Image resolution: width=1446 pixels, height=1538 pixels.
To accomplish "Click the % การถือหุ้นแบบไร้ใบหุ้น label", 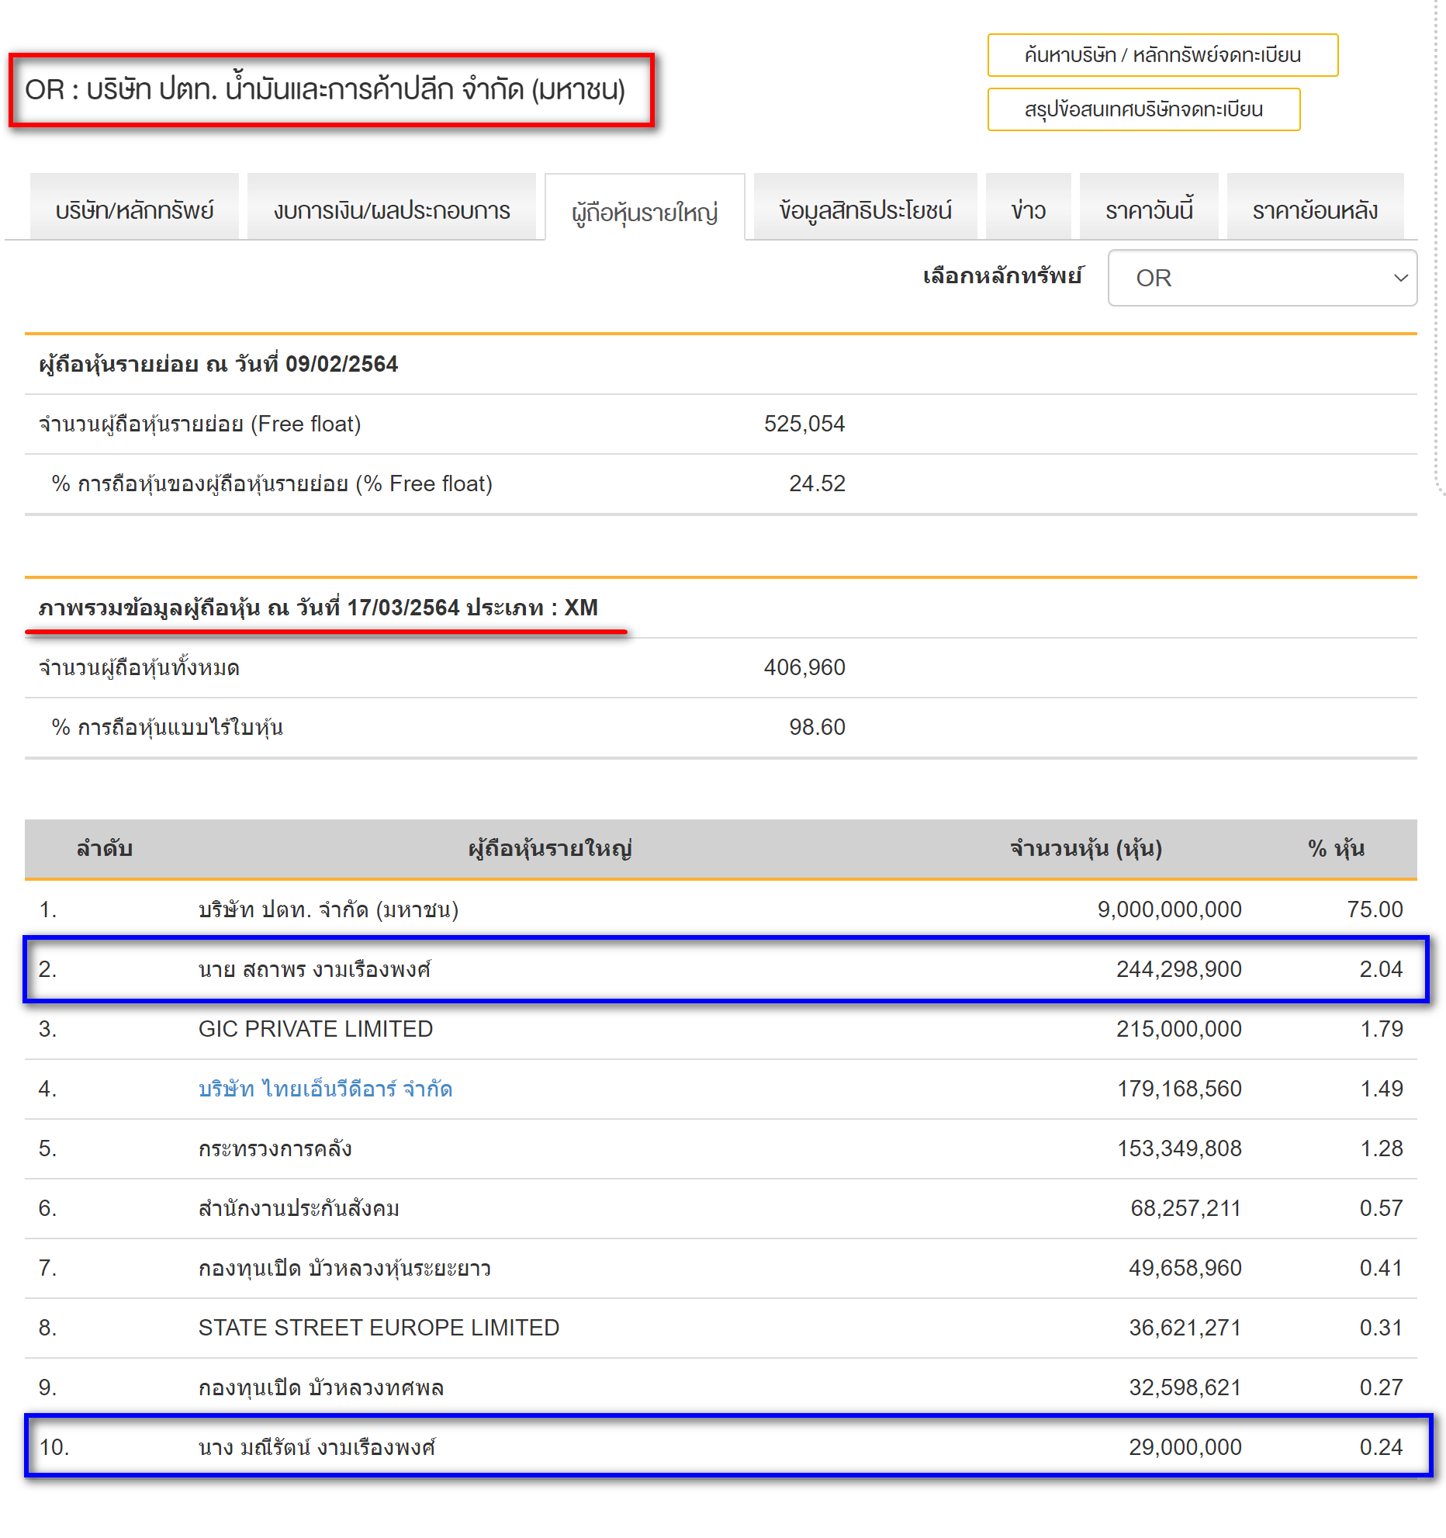I will (x=168, y=727).
